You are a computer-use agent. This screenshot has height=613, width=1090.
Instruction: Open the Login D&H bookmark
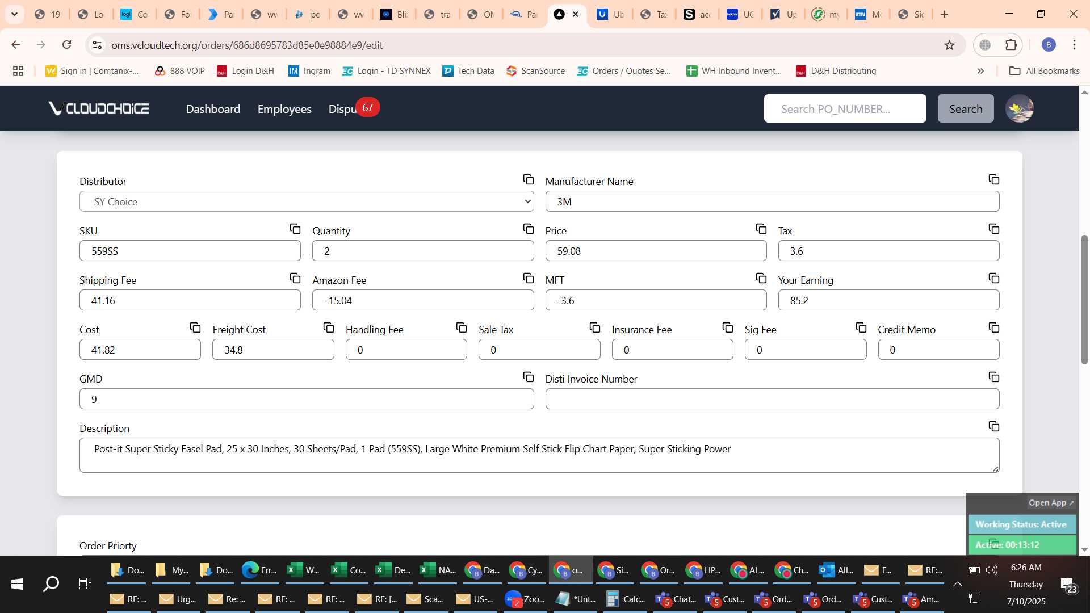pyautogui.click(x=245, y=71)
